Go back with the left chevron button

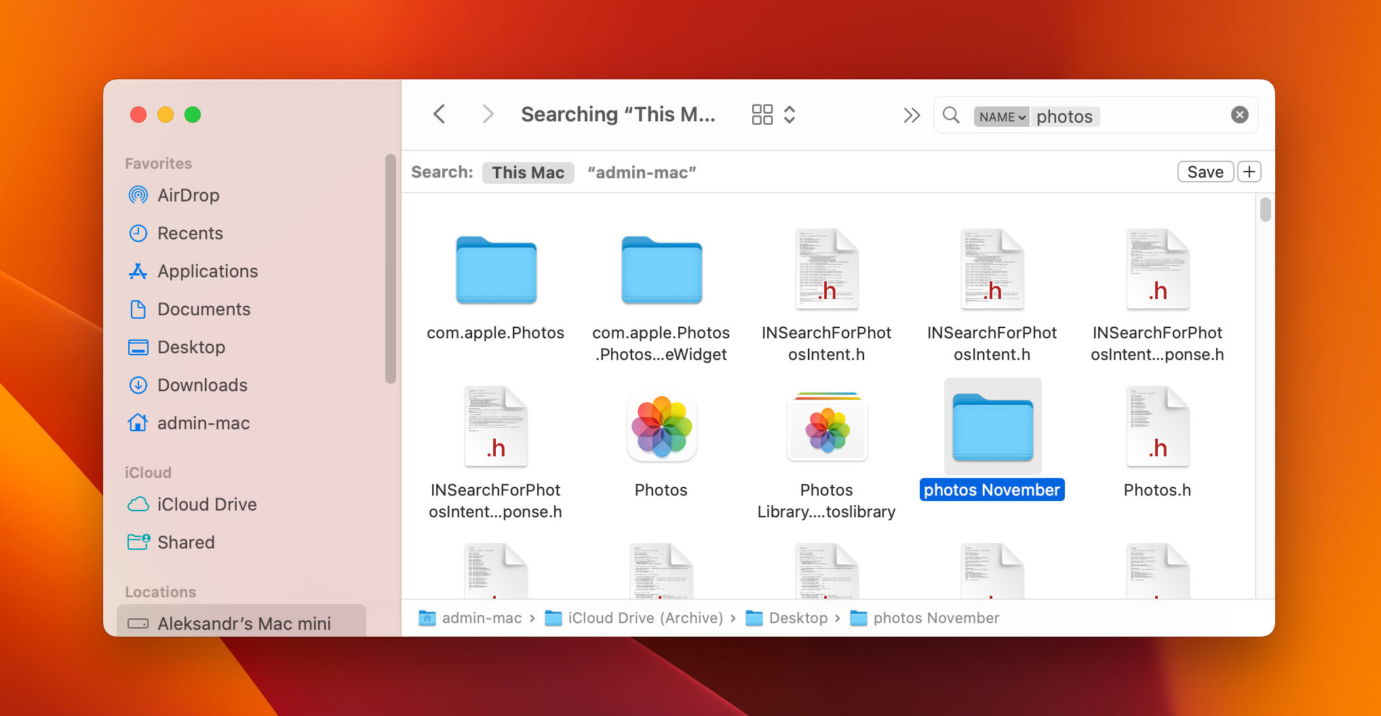point(440,115)
